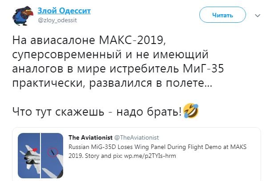The width and height of the screenshot is (274, 181).
Task: Click The Aviationist author name
Action: tap(91, 137)
